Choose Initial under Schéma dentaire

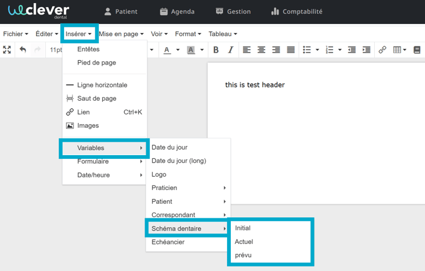(x=242, y=228)
